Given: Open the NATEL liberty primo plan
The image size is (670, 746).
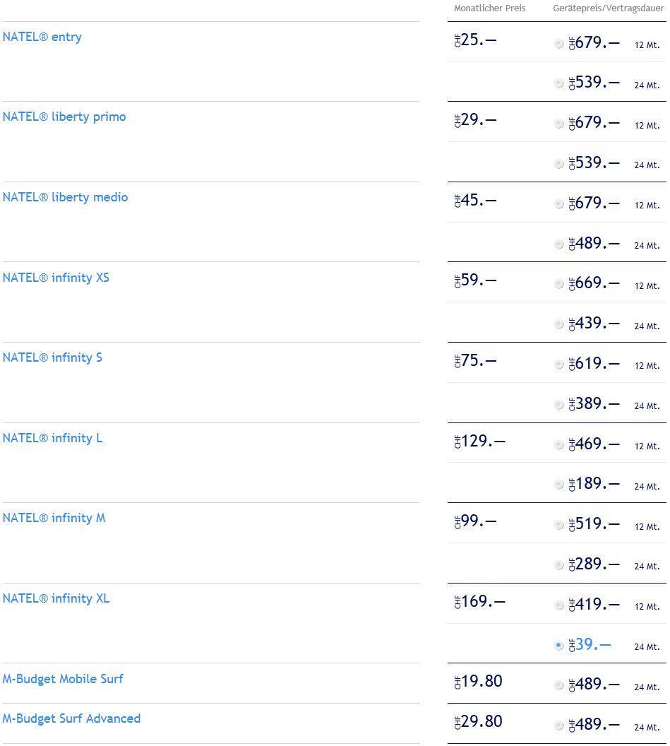Looking at the screenshot, I should coord(64,117).
